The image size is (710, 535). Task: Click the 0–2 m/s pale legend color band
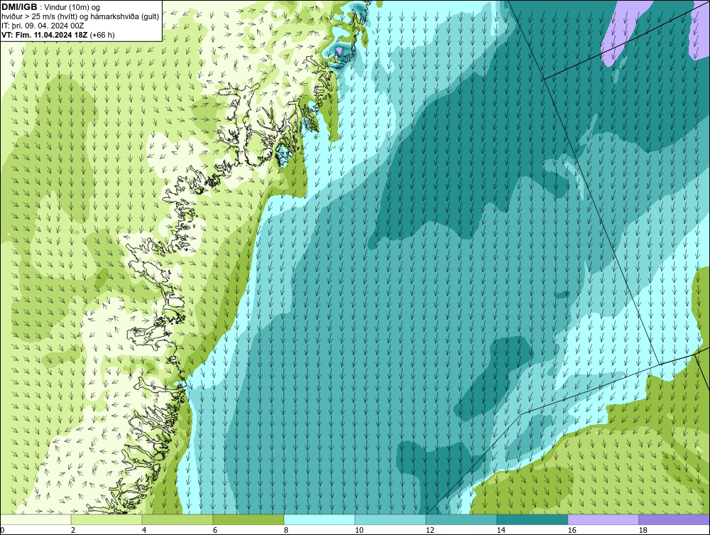tap(35, 519)
